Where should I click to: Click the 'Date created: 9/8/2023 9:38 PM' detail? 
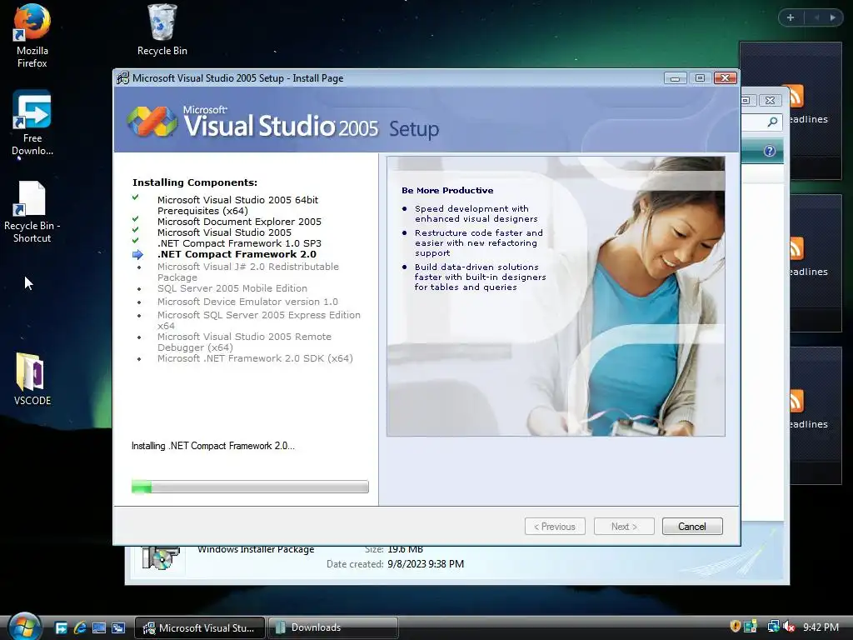pos(395,564)
